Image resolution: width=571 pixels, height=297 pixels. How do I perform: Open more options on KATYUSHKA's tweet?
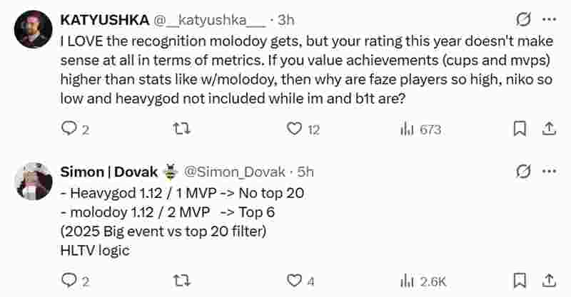click(549, 19)
